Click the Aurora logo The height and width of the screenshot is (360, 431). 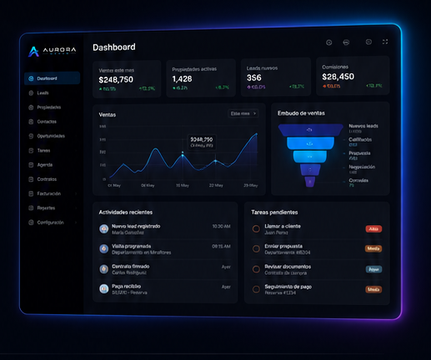pyautogui.click(x=52, y=51)
